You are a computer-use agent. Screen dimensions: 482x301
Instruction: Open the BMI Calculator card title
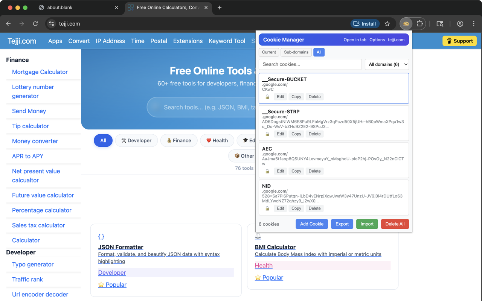click(x=275, y=247)
